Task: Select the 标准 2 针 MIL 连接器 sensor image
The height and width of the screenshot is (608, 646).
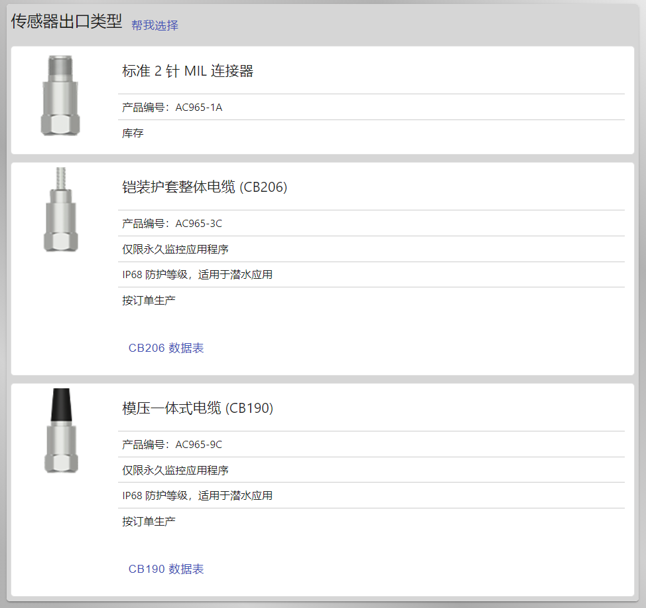Action: [x=60, y=95]
